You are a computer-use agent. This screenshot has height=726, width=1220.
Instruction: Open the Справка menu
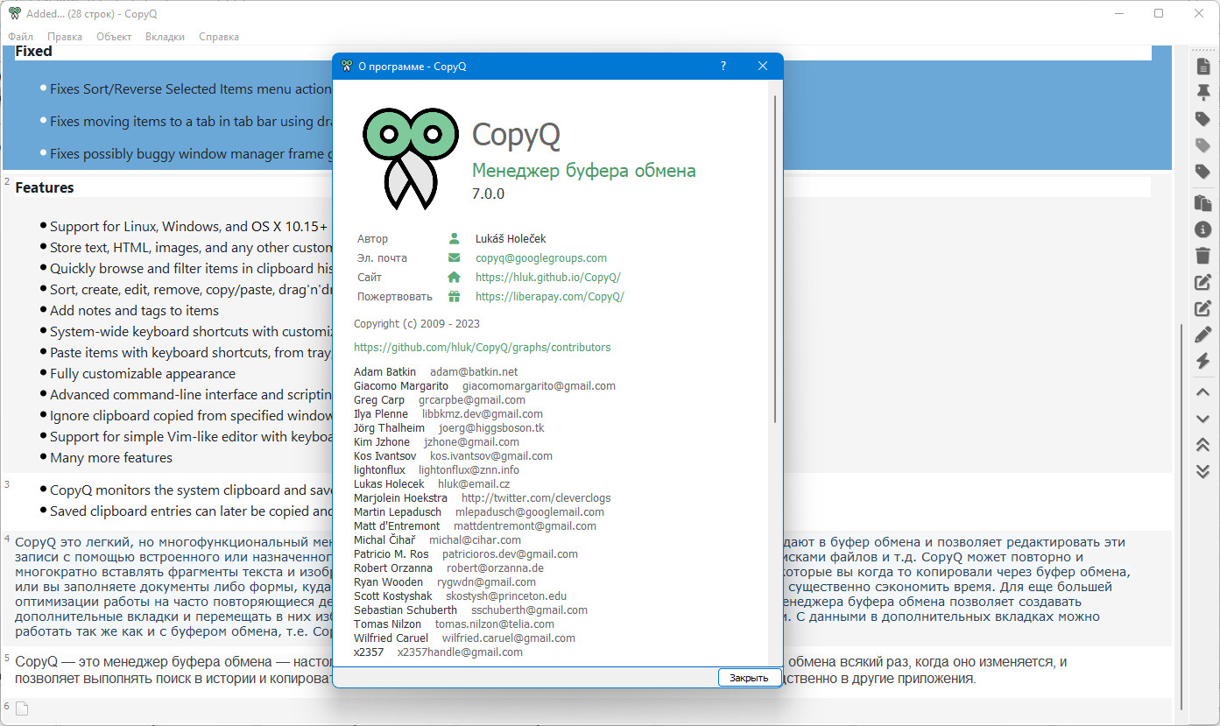click(219, 37)
